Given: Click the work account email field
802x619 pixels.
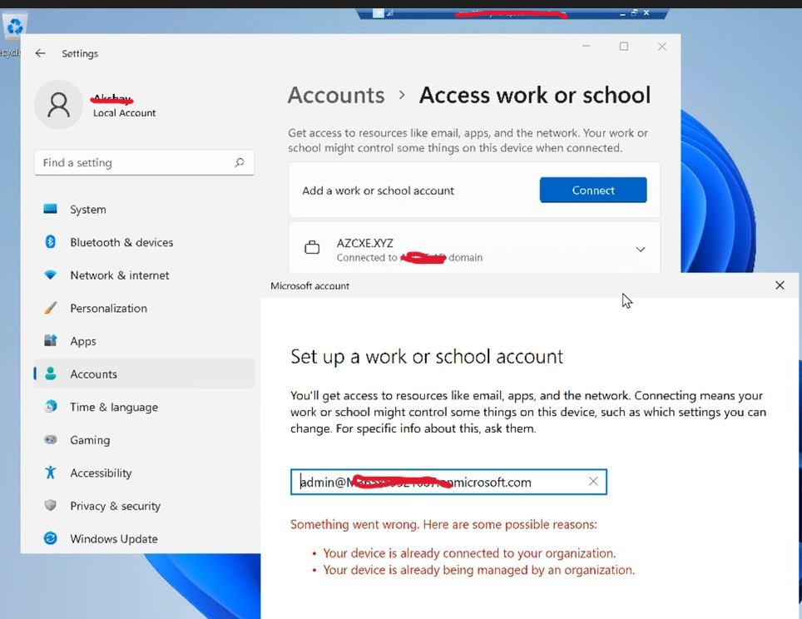Looking at the screenshot, I should (x=448, y=482).
